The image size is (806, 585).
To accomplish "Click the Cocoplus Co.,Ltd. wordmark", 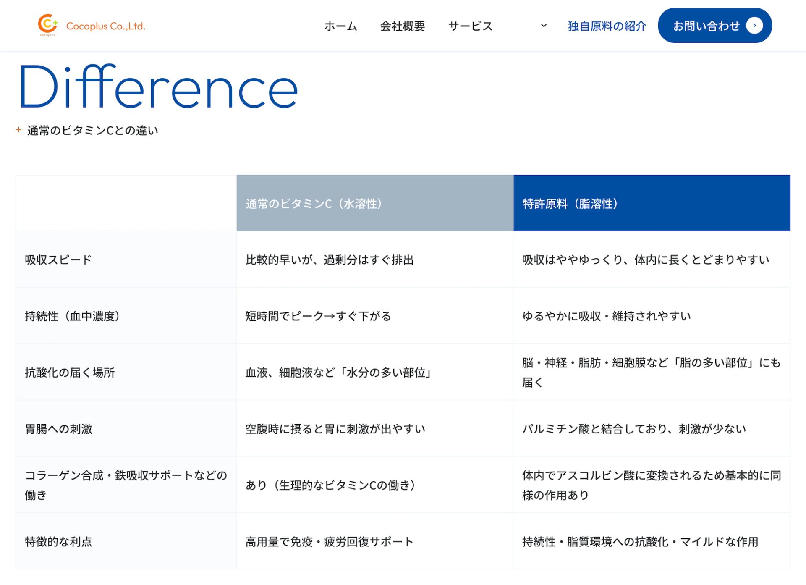I will [106, 26].
